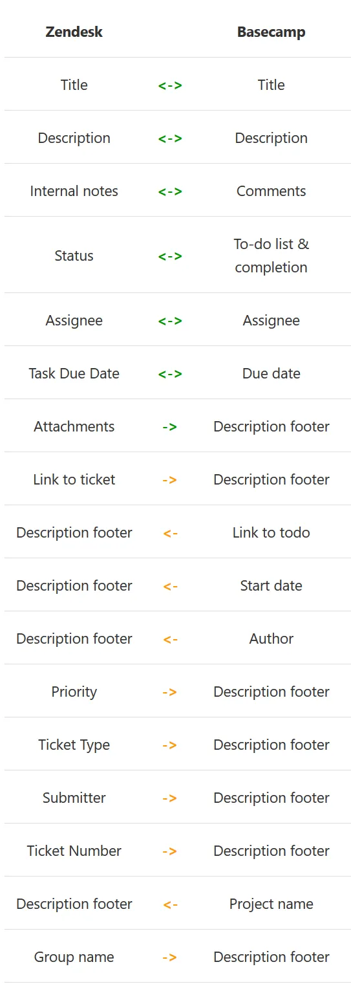Viewport: 351px width, 993px height.
Task: Select the Ticket Type cell
Action: pos(74,745)
